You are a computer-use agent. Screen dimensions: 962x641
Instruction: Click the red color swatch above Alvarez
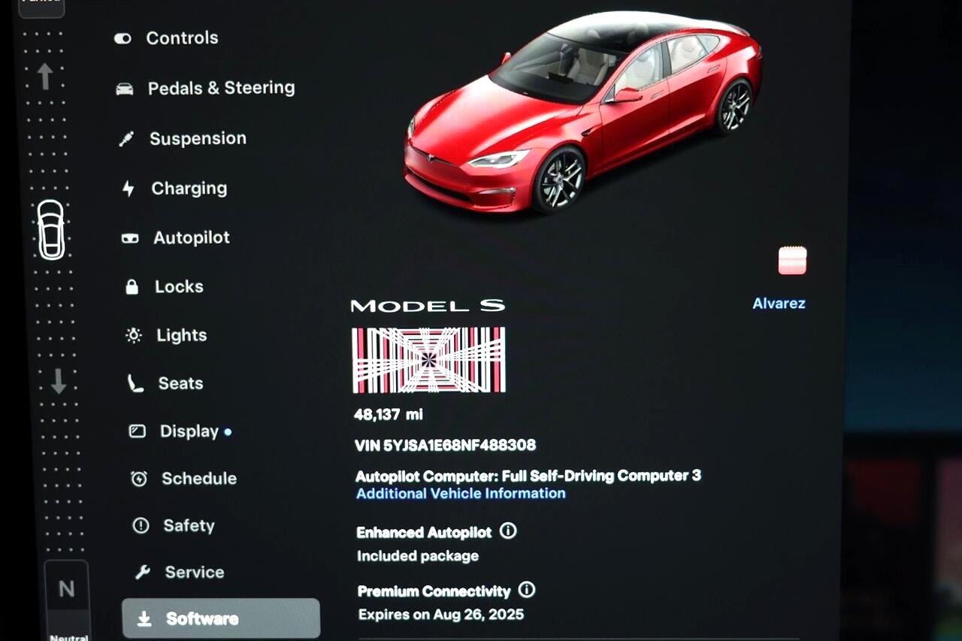(x=792, y=261)
